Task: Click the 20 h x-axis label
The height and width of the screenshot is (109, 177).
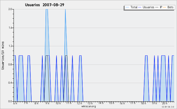Action: (165, 103)
